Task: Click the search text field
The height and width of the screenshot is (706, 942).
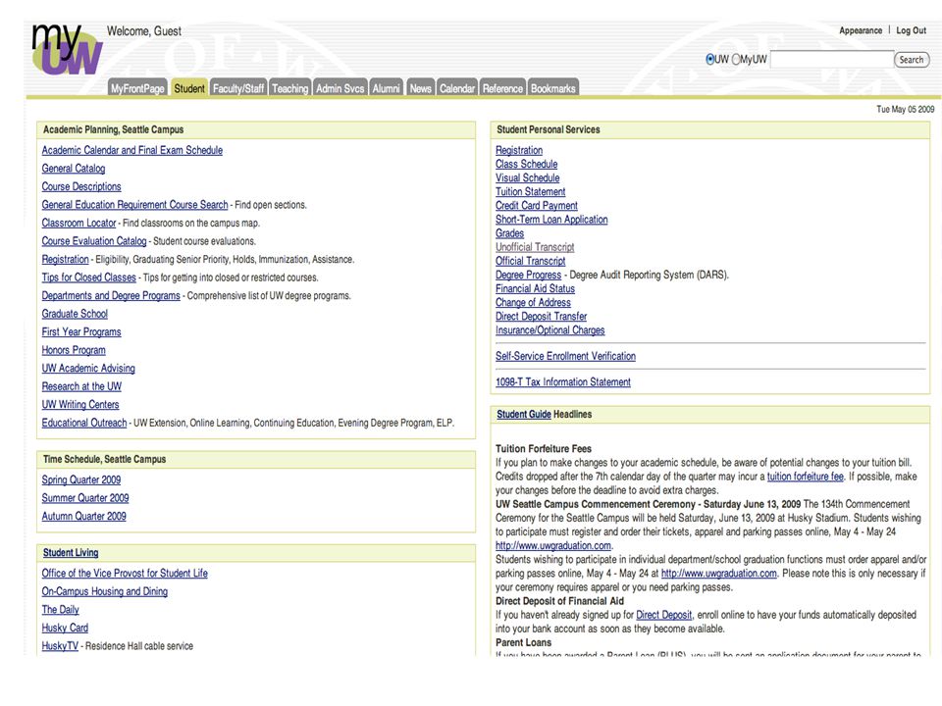Action: pos(831,60)
